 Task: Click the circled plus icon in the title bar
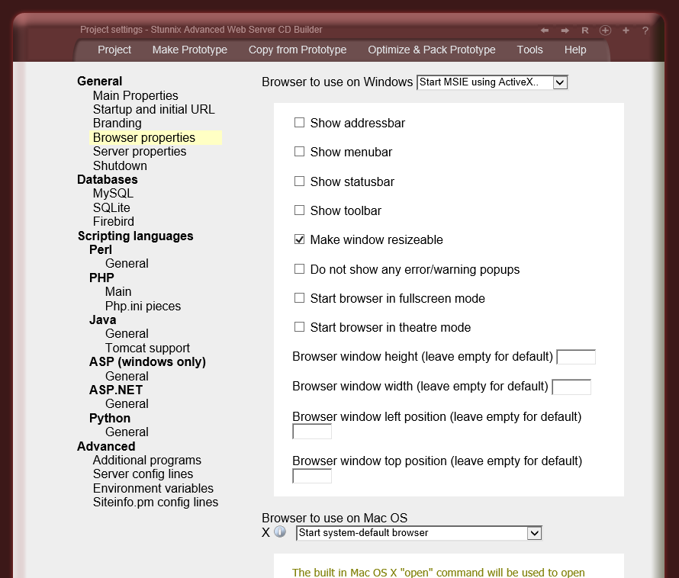(604, 29)
